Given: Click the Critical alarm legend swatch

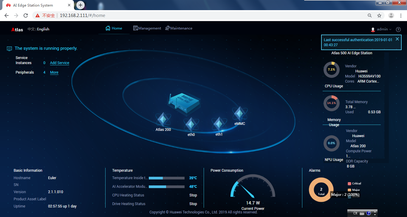Looking at the screenshot, I should click(349, 184).
